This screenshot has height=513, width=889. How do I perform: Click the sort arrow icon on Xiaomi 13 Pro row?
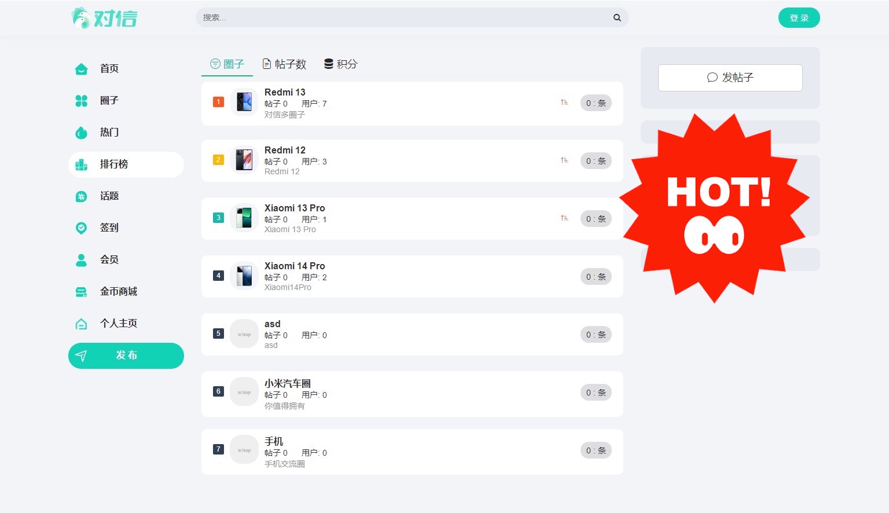[x=564, y=218]
